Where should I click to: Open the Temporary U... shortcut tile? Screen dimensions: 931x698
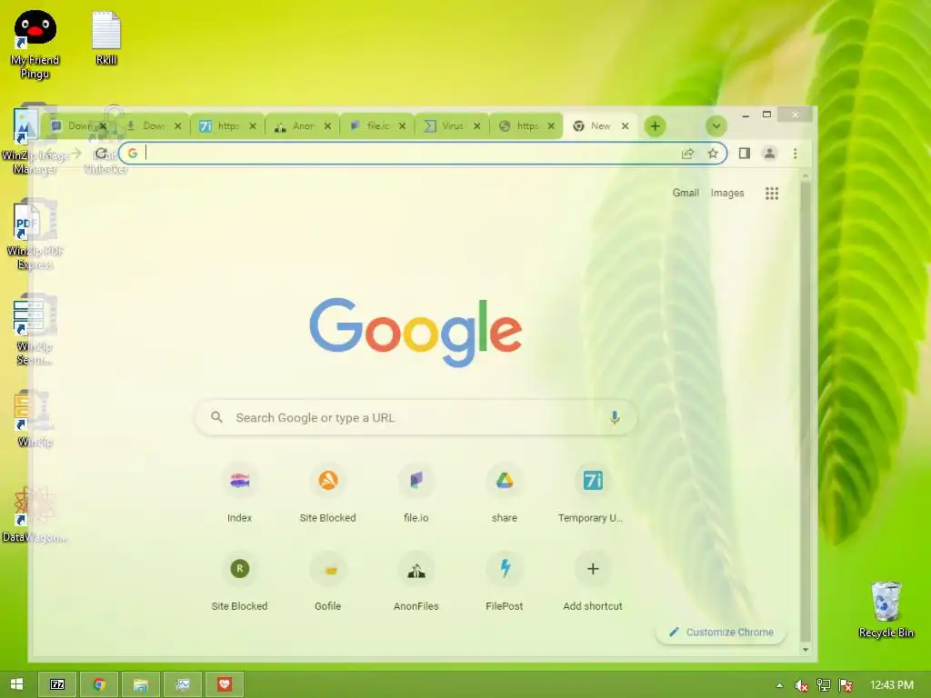[x=593, y=494]
